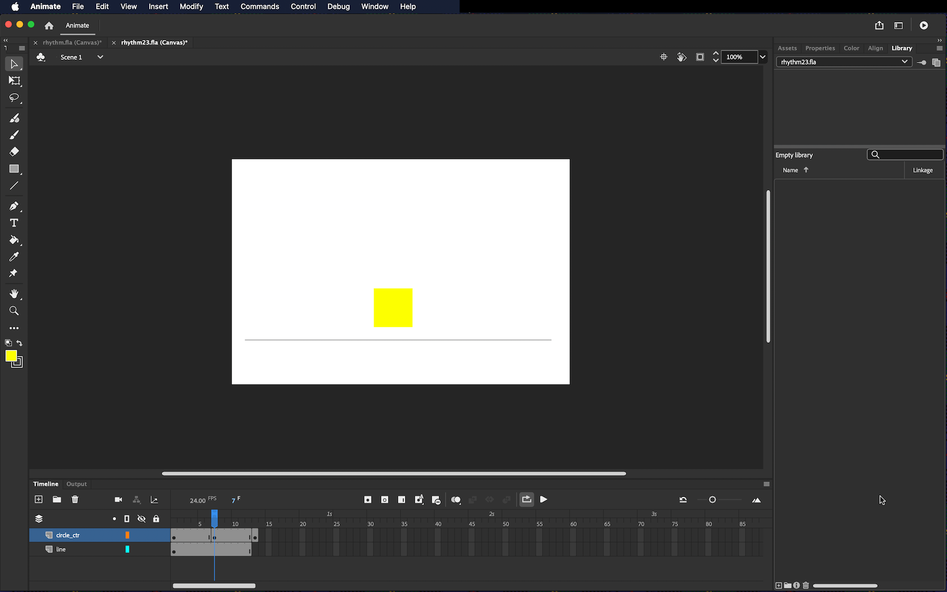
Task: Select the Lasso tool
Action: point(14,98)
